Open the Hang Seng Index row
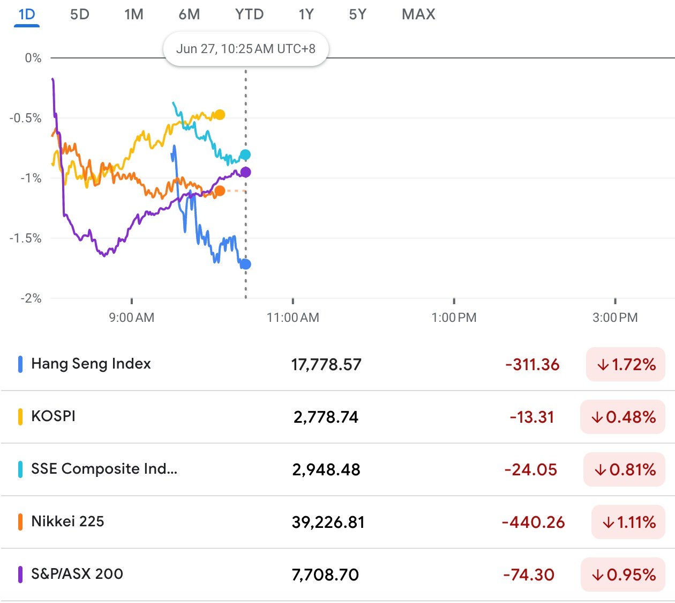The image size is (675, 603). tap(91, 364)
